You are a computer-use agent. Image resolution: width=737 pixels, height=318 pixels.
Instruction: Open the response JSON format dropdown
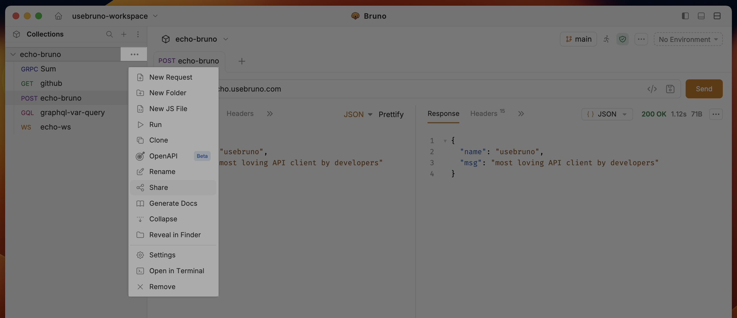tap(607, 114)
